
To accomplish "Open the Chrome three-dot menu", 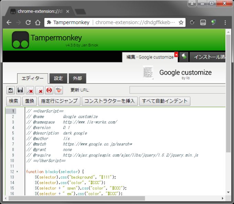I will (225, 23).
